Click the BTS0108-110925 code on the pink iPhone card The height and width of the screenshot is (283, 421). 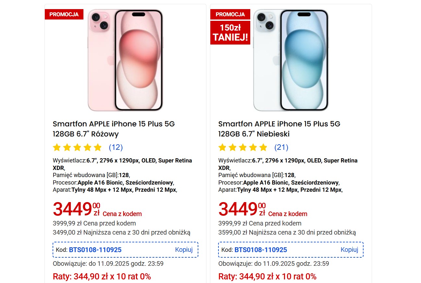click(95, 250)
